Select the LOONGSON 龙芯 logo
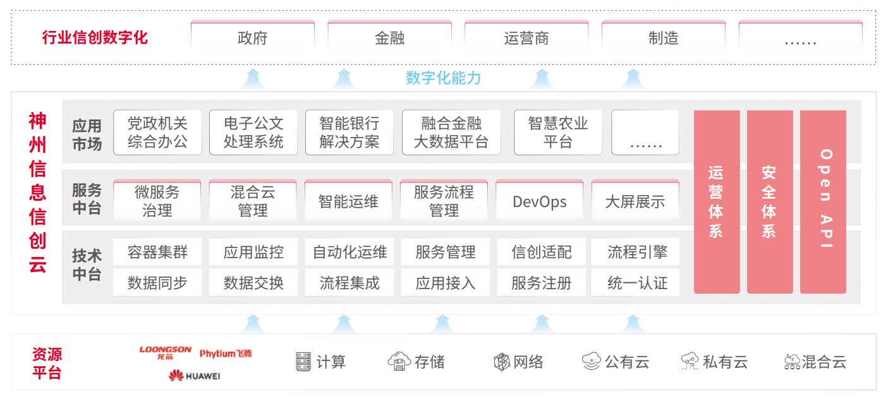Viewport: 886px width, 399px height. click(x=166, y=351)
